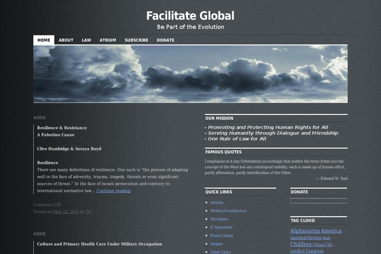381x254 pixels.
Task: Click 'Promoting and Protecting Human Rights for All'
Action: [268, 128]
